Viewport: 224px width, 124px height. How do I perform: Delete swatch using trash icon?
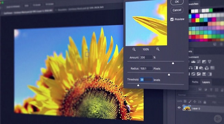coord(222,44)
